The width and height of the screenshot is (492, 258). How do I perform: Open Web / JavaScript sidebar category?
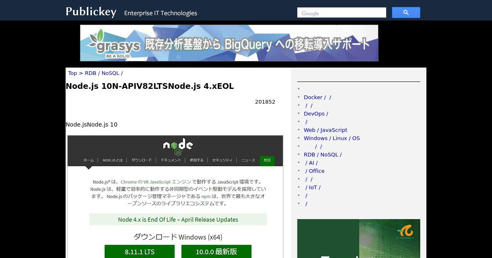326,130
